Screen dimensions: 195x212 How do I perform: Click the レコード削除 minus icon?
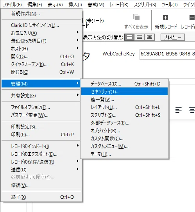point(192,18)
